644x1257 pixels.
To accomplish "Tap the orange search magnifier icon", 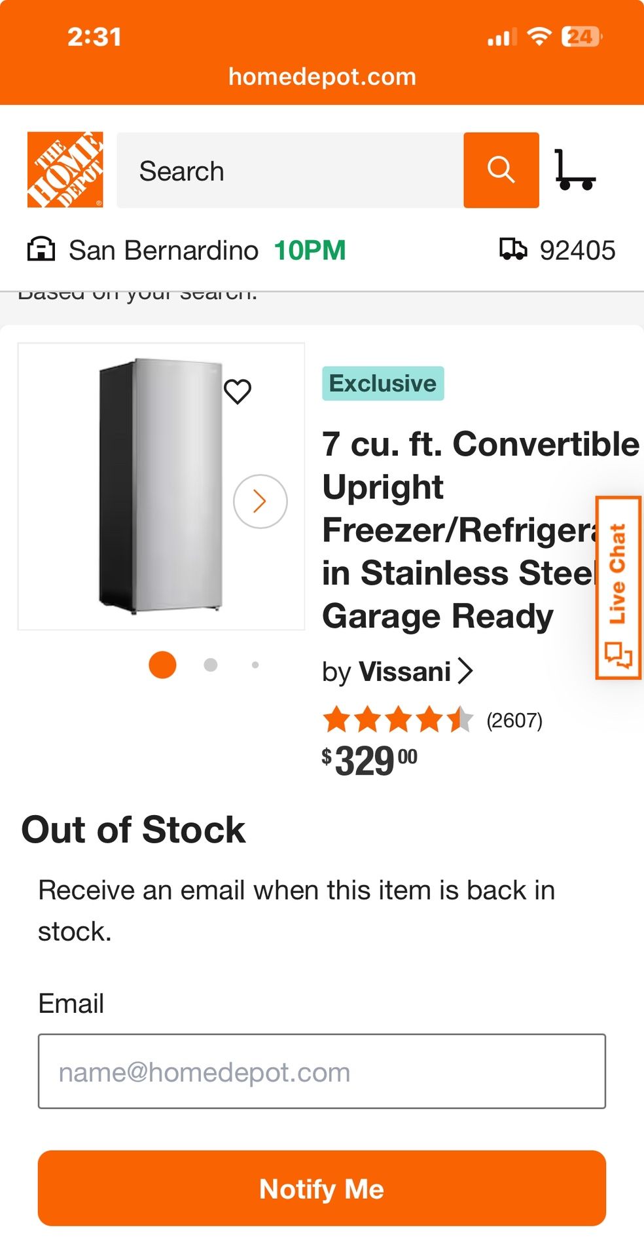I will pyautogui.click(x=501, y=170).
